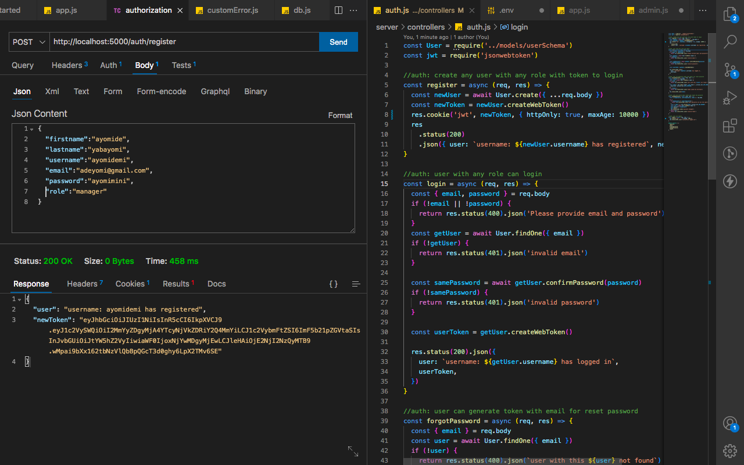Select the Graphql body type tab

215,91
